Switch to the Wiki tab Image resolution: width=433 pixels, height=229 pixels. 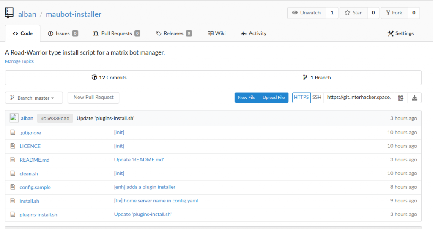217,33
